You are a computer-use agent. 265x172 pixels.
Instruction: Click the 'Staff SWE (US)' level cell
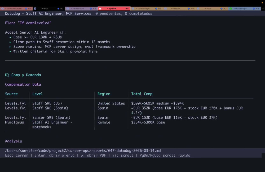[x=47, y=103]
